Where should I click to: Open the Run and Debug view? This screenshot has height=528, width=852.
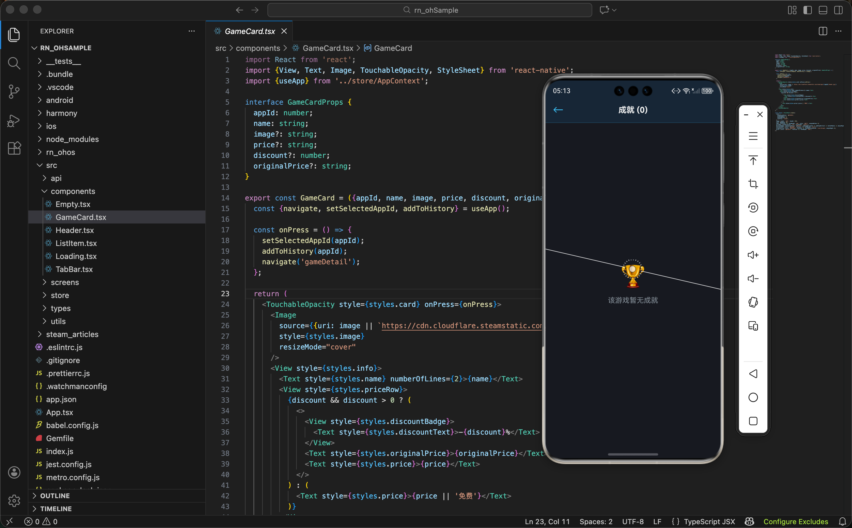click(x=14, y=120)
